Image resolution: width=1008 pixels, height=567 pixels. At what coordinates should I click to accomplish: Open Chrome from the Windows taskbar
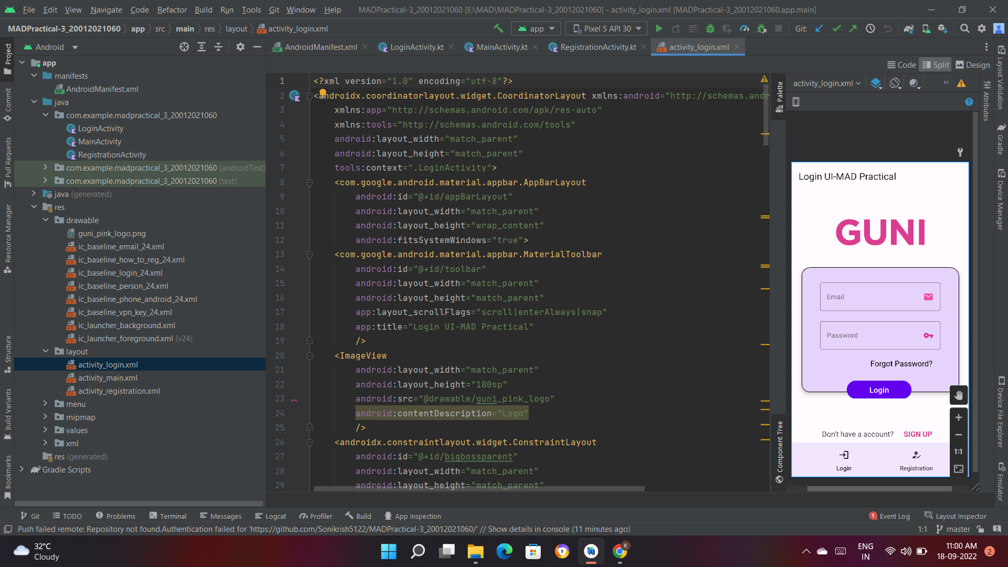[x=620, y=551]
